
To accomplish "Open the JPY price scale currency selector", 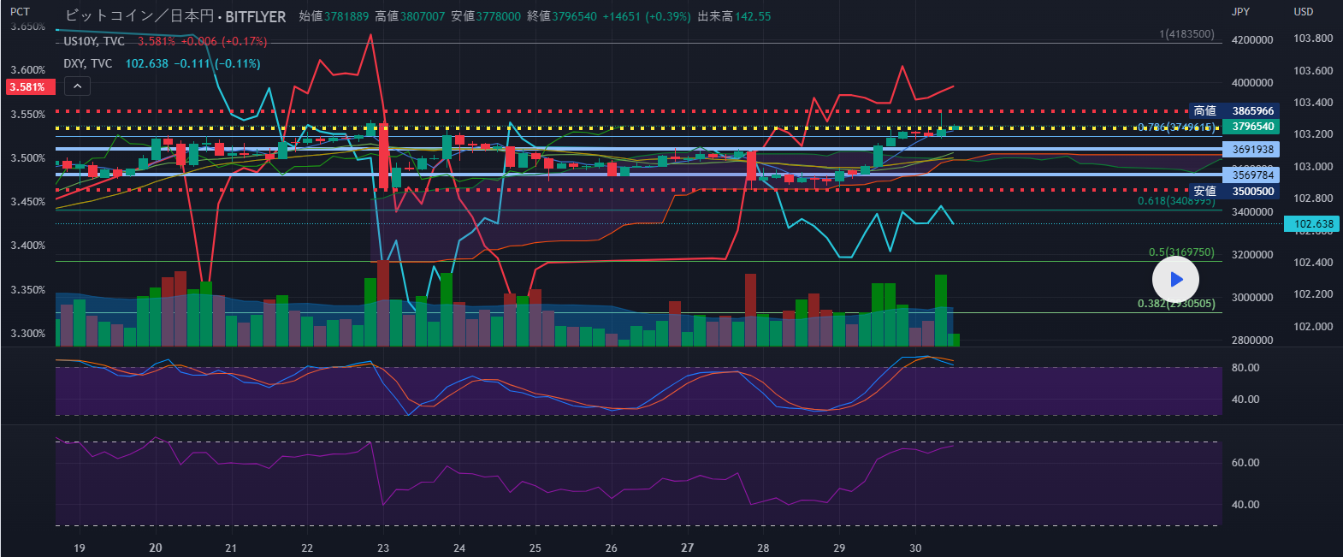I will [x=1240, y=12].
